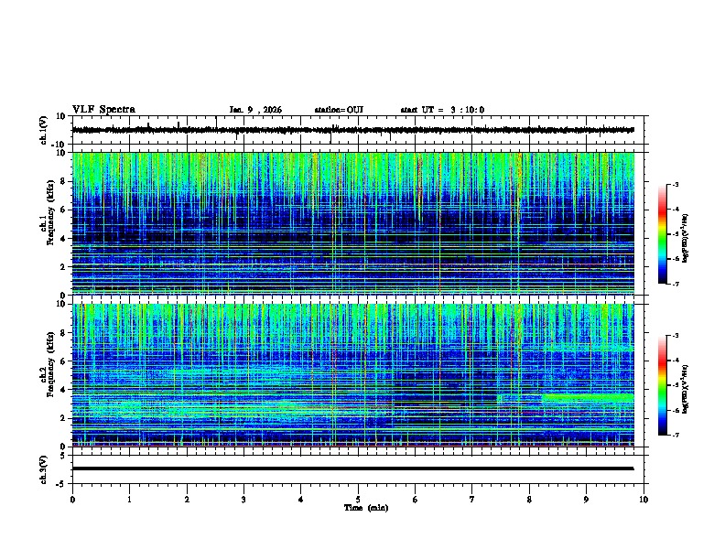Click the "0" tick on the Time axis
Viewport: 725px width, 560px height.
click(72, 500)
